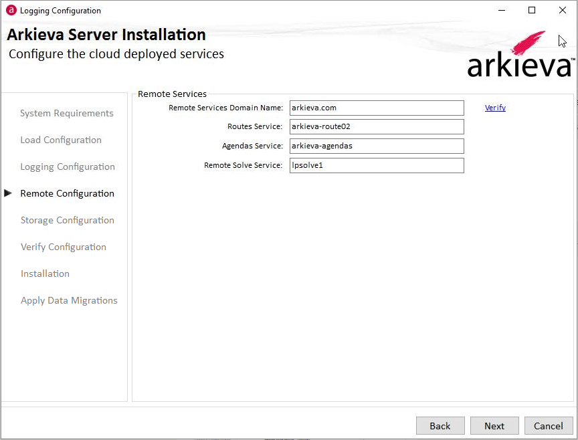
Task: Go to Logging Configuration step
Action: click(x=68, y=167)
